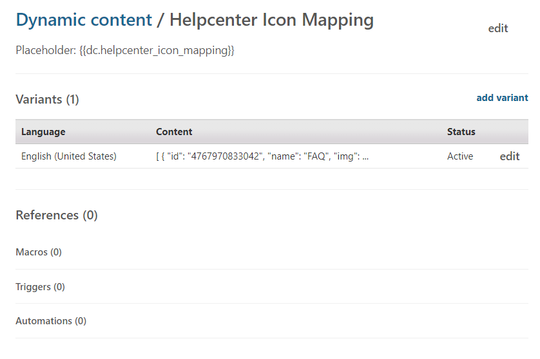540x359 pixels.
Task: Click the top edit link beside the title
Action: 498,28
